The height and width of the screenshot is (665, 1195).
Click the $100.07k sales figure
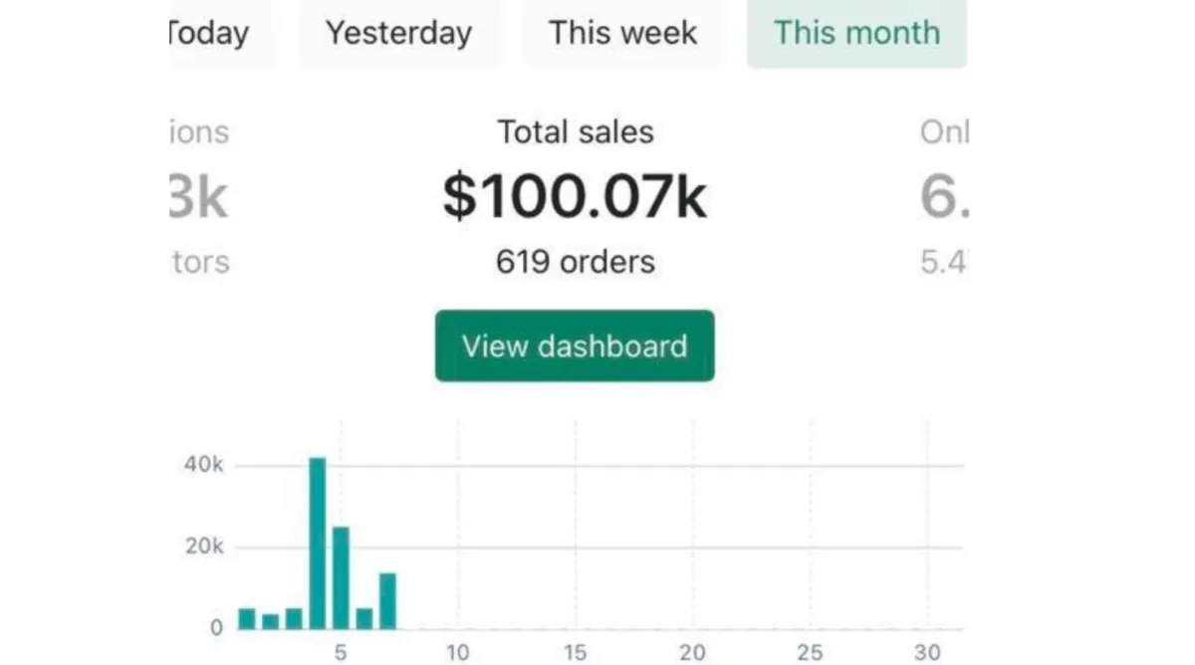[575, 197]
